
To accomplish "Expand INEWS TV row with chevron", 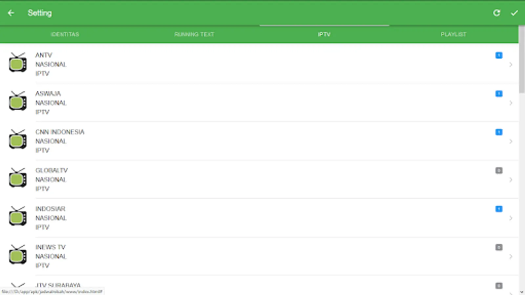I will click(511, 256).
